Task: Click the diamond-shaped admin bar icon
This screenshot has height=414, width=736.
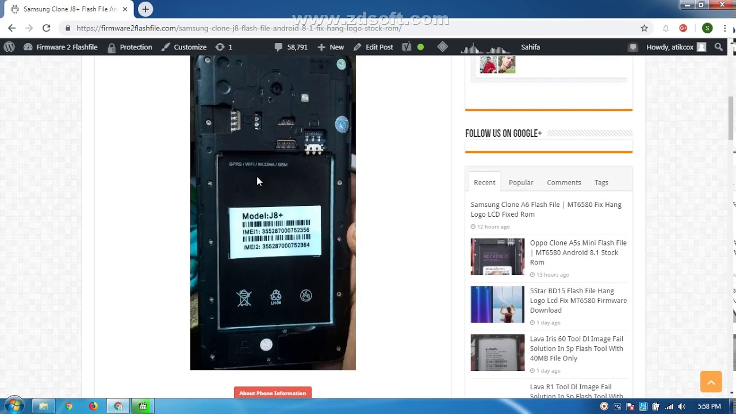Action: (442, 47)
